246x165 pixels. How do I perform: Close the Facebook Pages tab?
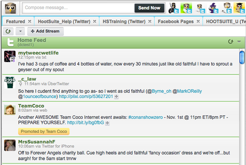click(x=198, y=21)
